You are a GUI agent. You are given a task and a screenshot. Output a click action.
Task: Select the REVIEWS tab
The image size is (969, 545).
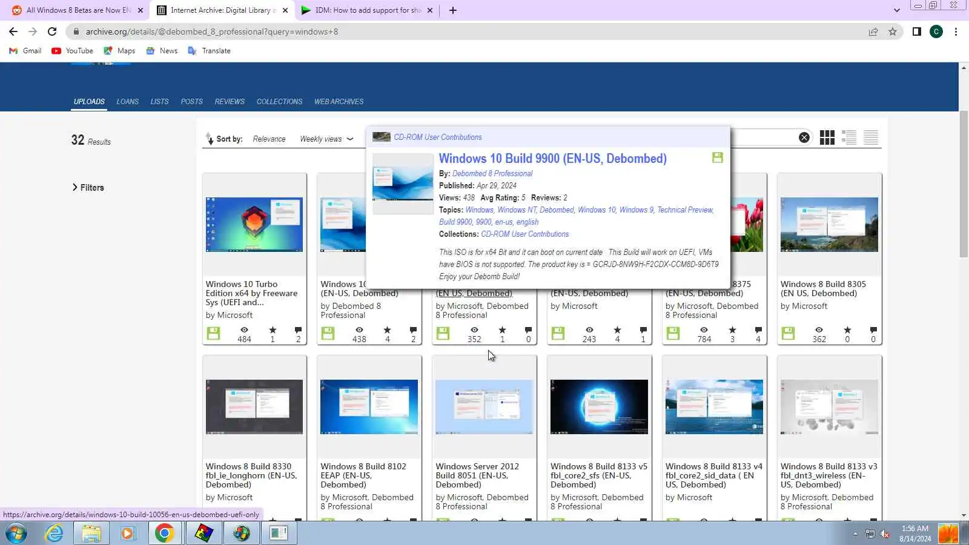pyautogui.click(x=230, y=102)
